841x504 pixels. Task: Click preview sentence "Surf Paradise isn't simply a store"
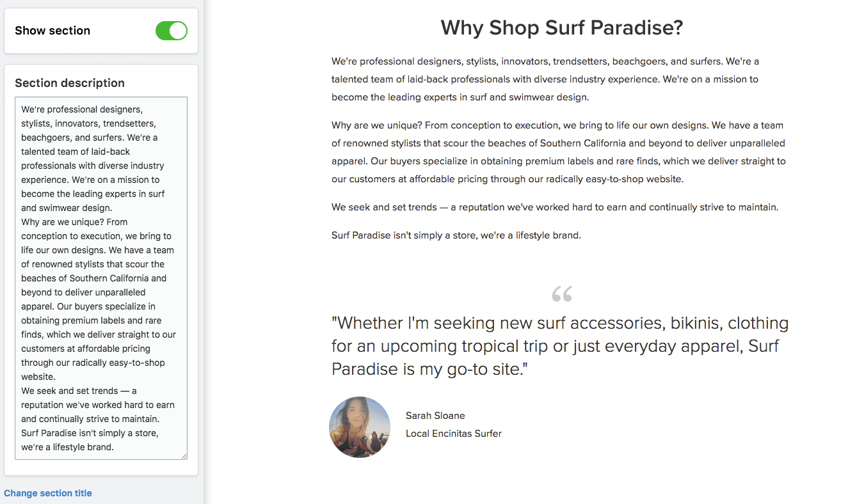[x=456, y=235]
